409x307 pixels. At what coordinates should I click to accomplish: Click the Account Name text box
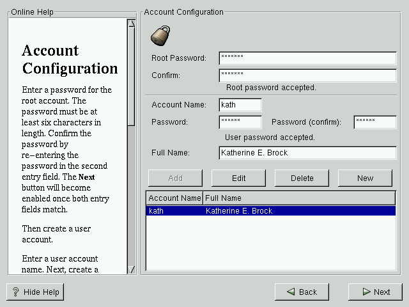[x=240, y=105]
